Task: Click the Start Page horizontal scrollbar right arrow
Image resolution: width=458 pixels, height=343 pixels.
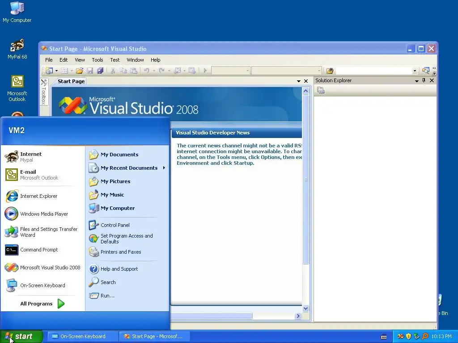Action: point(298,316)
